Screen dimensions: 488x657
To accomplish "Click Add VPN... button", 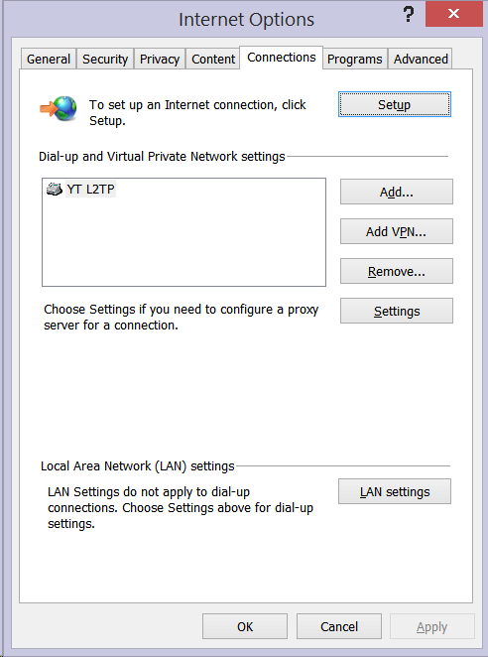I will coord(397,231).
